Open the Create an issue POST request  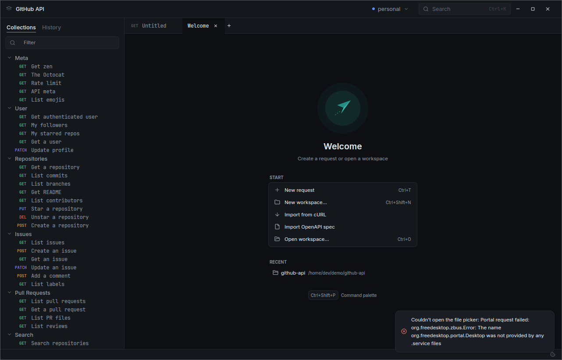[x=62, y=251]
